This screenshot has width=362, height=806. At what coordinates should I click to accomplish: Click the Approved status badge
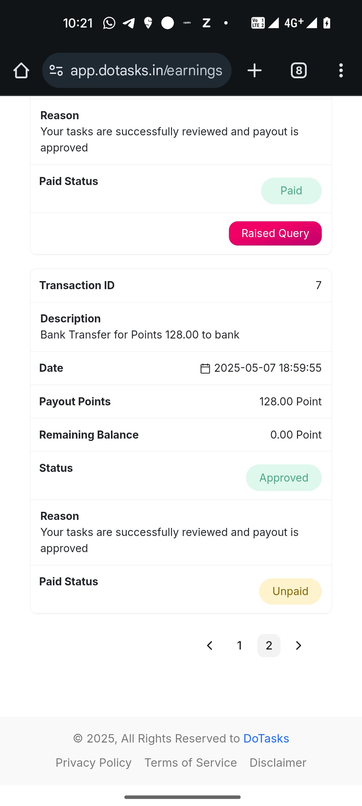tap(284, 478)
